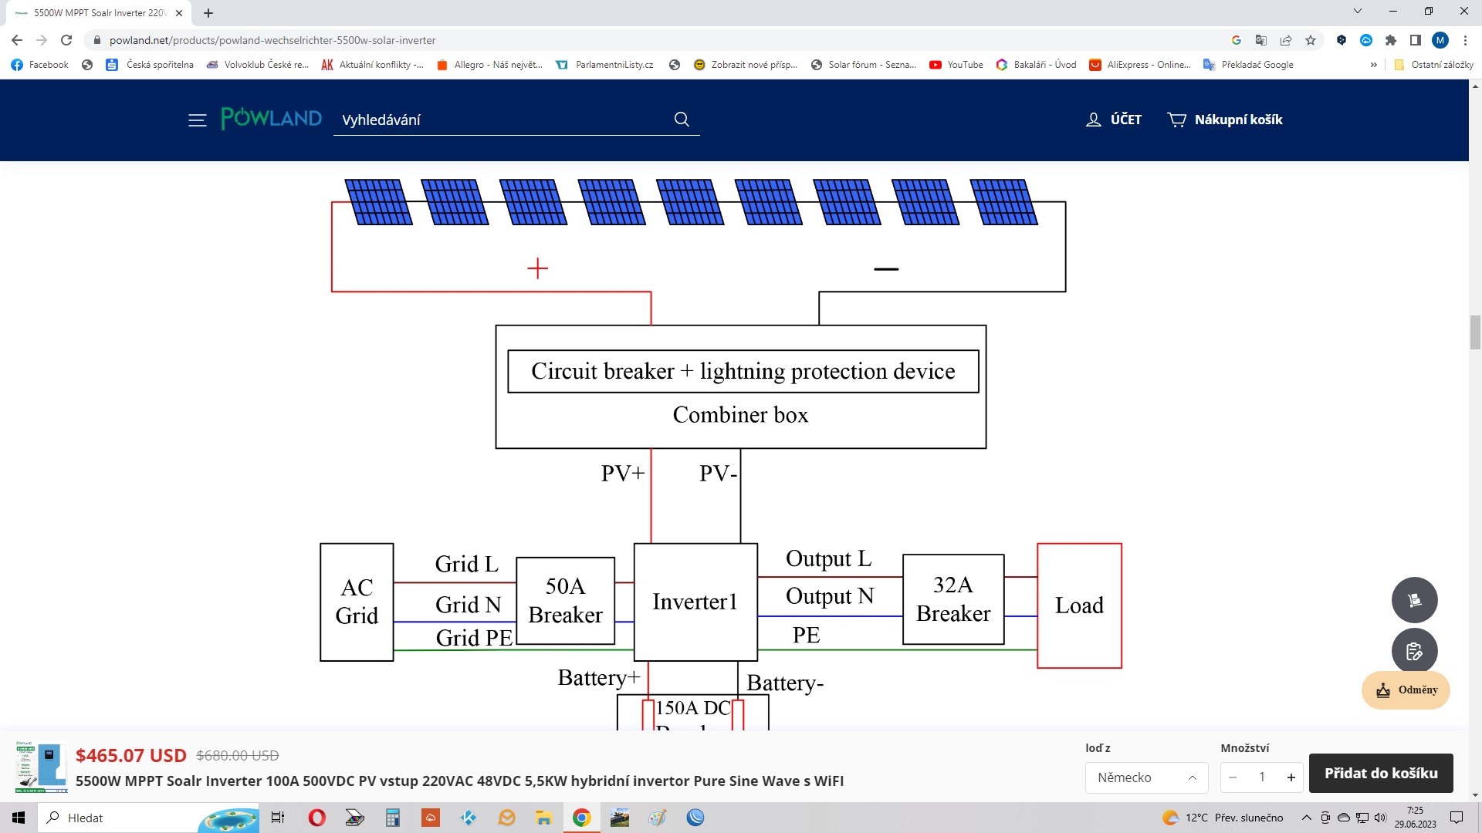The width and height of the screenshot is (1482, 833).
Task: Open the hamburger navigation menu
Action: coord(197,120)
